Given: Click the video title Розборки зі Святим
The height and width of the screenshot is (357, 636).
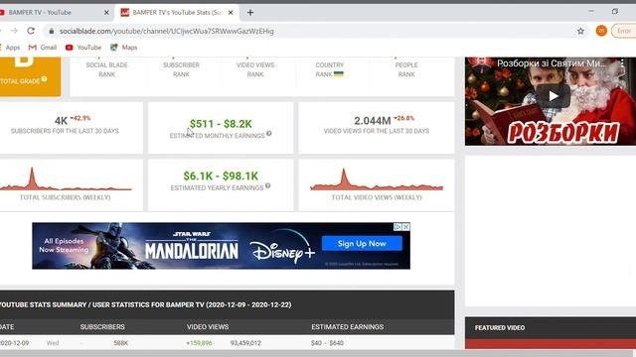Looking at the screenshot, I should coord(551,63).
